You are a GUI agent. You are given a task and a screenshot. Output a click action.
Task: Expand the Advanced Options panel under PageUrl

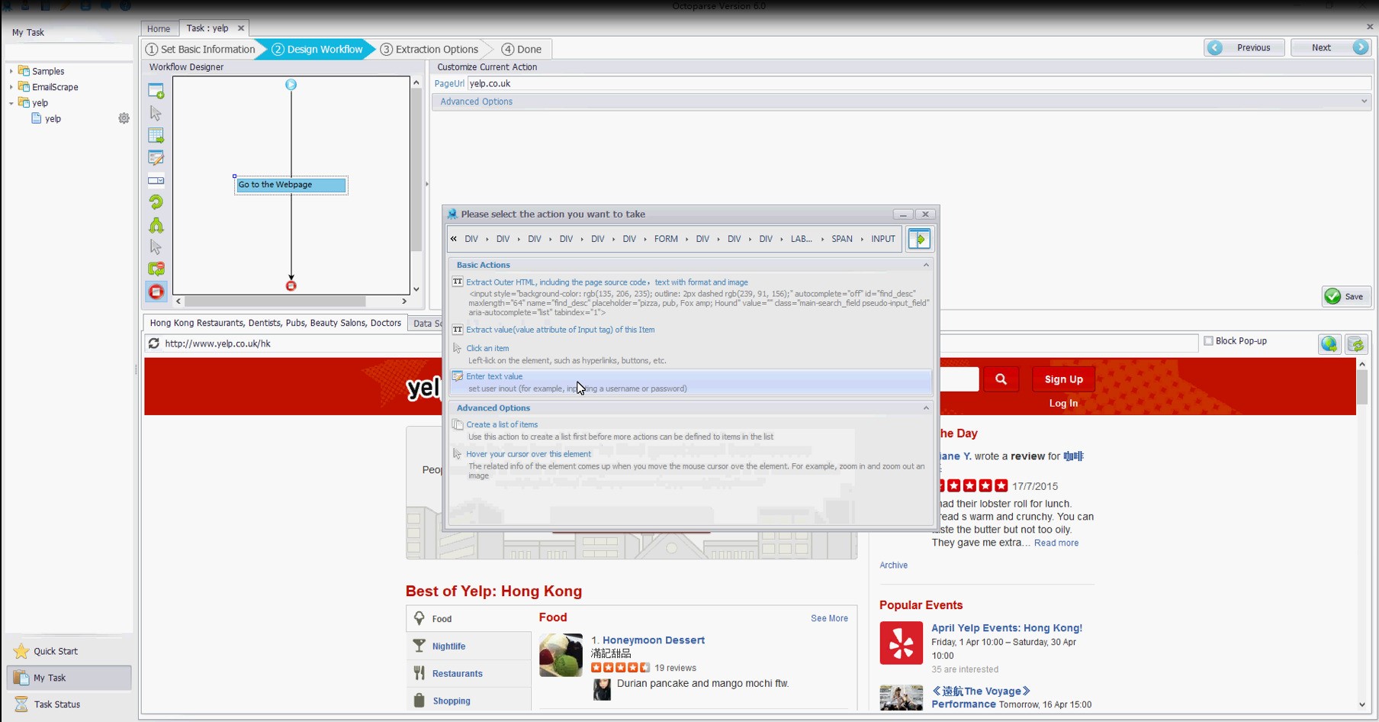coord(1364,102)
